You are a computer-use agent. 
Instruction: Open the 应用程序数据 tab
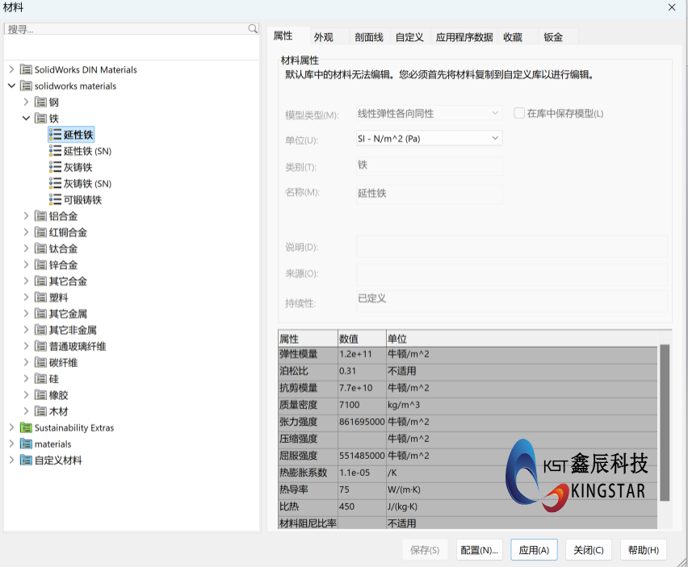point(464,37)
